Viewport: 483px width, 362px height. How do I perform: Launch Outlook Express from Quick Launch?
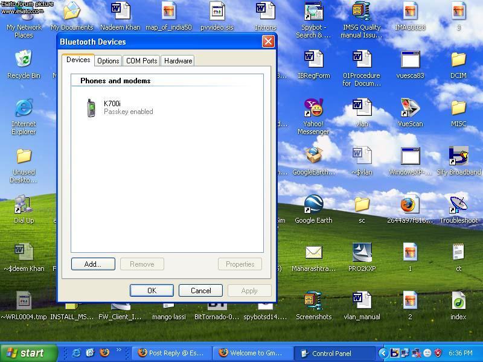[90, 353]
